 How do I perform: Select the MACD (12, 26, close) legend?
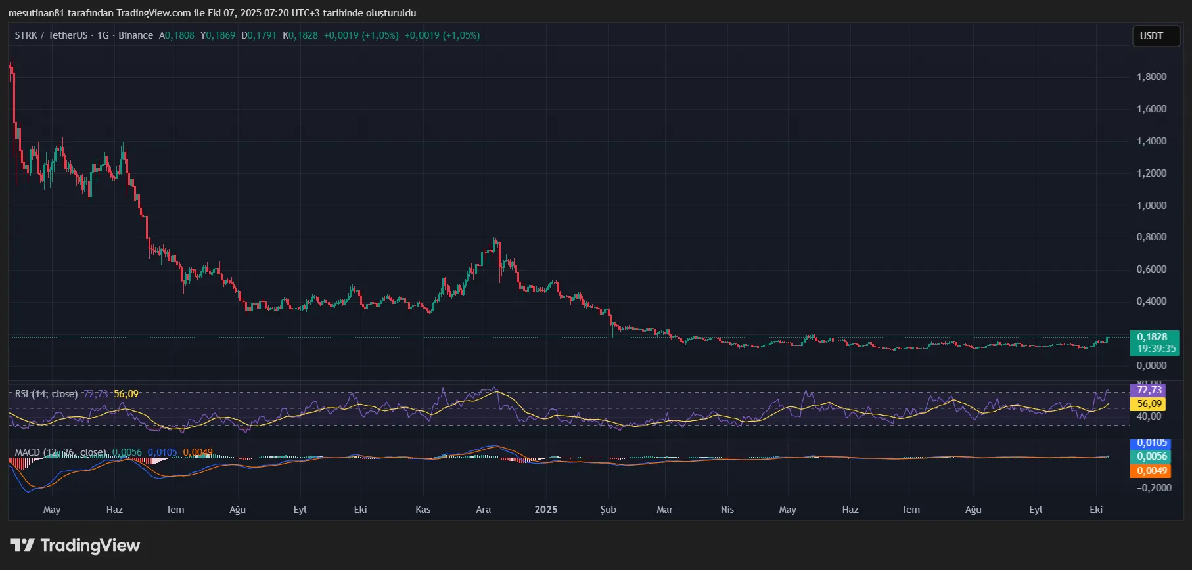click(60, 452)
